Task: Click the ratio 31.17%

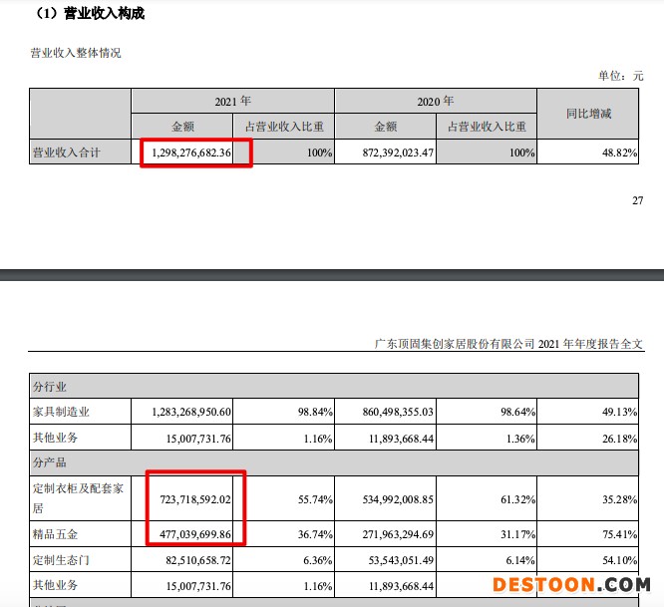Action: (517, 534)
